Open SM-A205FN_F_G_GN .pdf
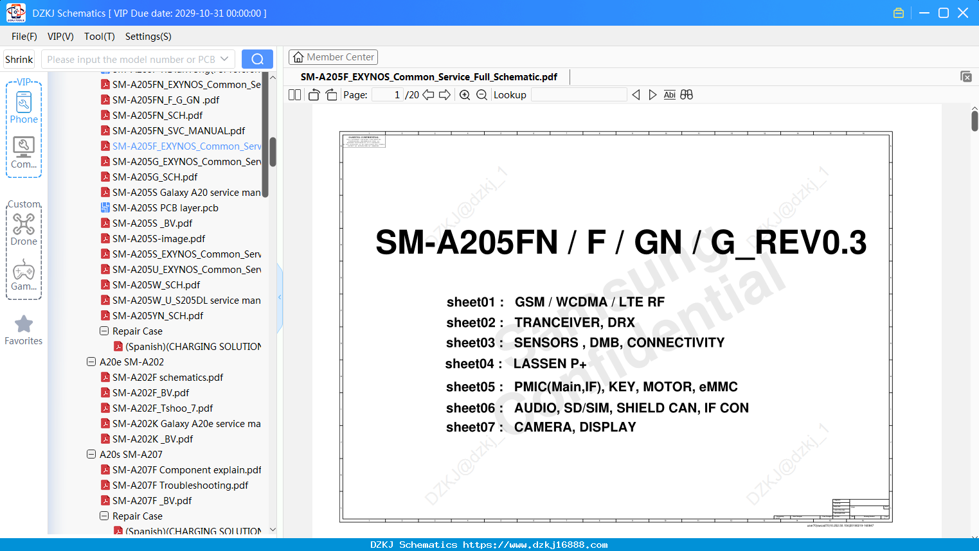The height and width of the screenshot is (551, 979). [x=160, y=100]
